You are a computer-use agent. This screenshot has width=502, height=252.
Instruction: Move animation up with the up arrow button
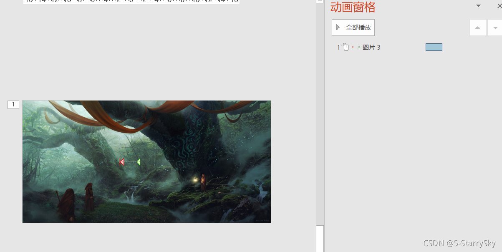(478, 28)
